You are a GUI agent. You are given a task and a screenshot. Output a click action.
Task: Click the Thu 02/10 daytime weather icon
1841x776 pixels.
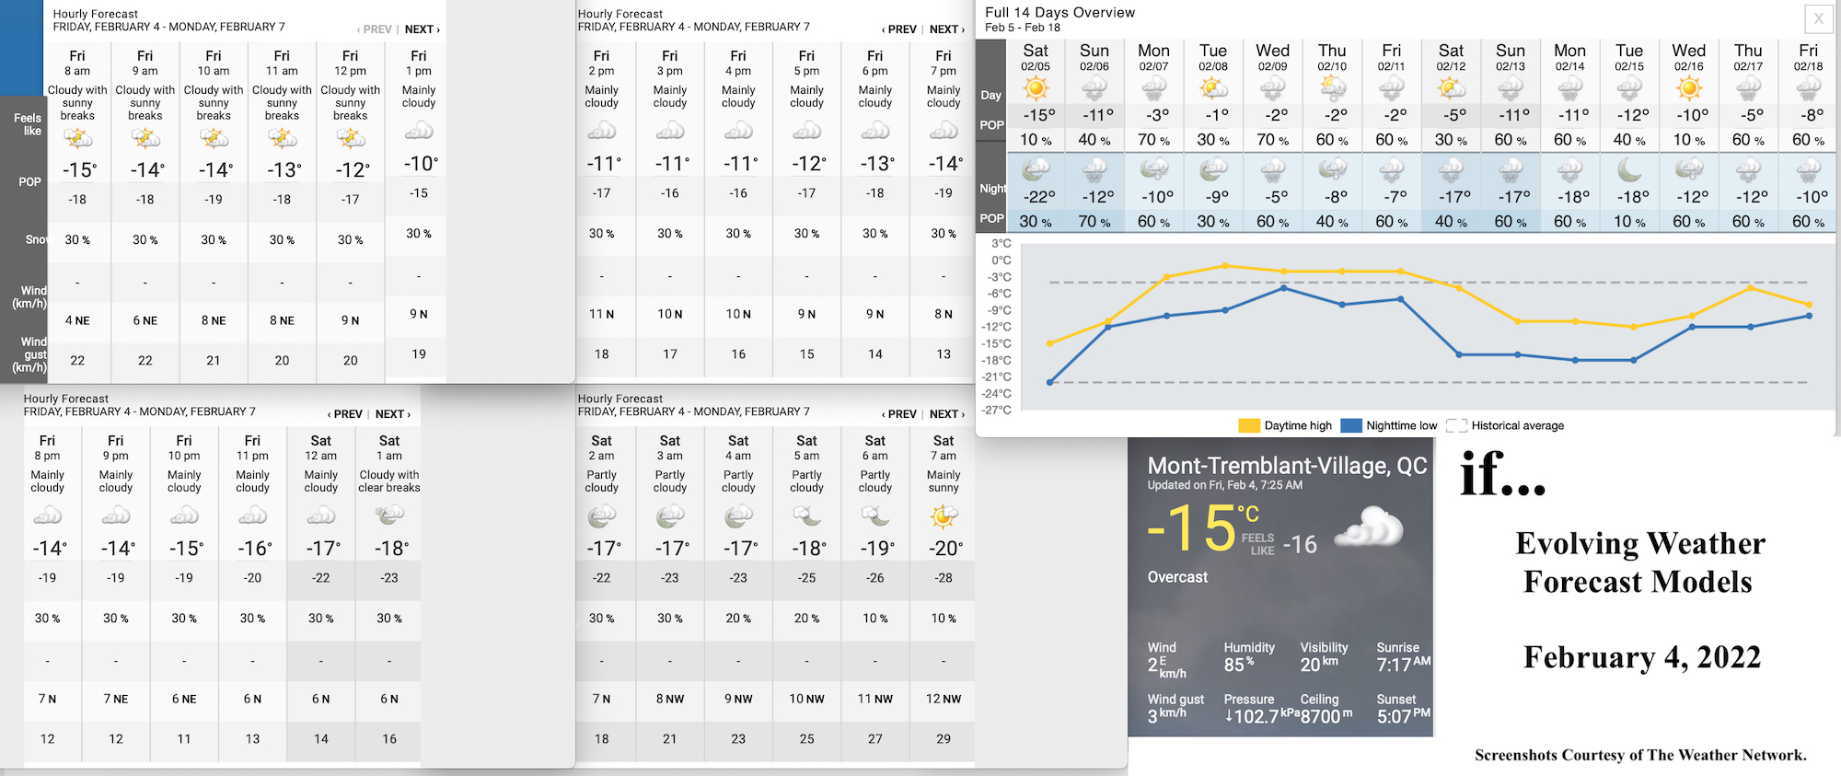[1332, 89]
